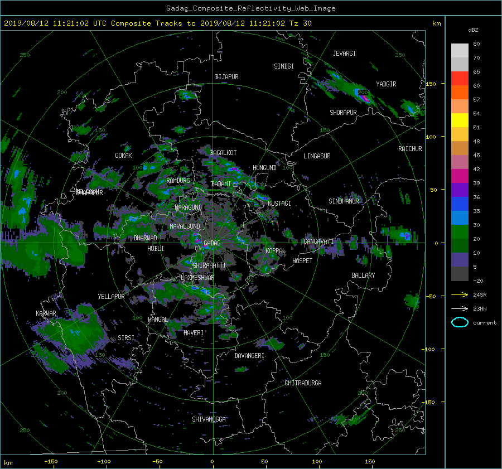Click the DAVANGERI city label
Viewport: 502px width, 469px height.
[249, 356]
